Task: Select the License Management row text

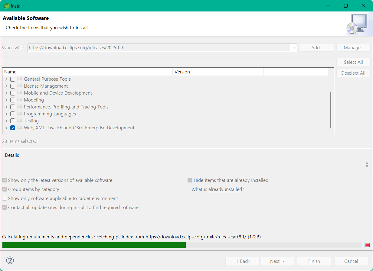Action: (46, 86)
